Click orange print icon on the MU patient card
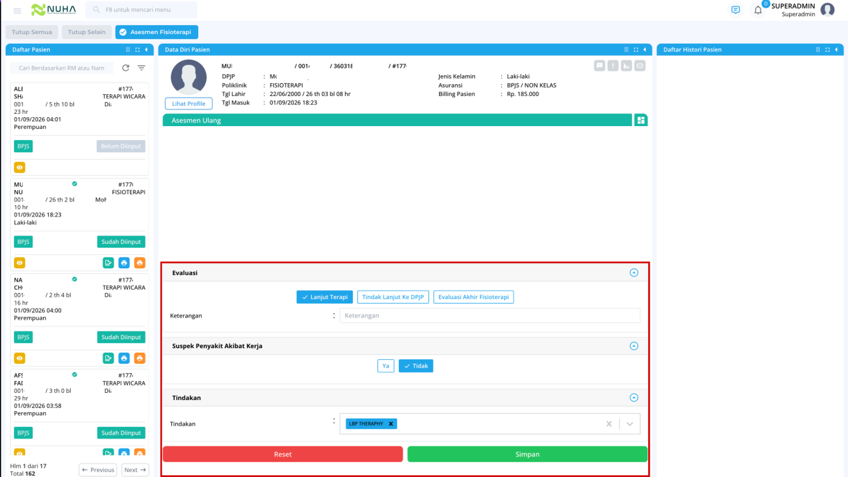 coord(140,263)
